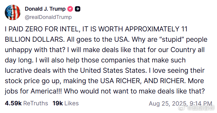Click the Likes label text
The width and height of the screenshot is (217, 113).
pos(72,103)
